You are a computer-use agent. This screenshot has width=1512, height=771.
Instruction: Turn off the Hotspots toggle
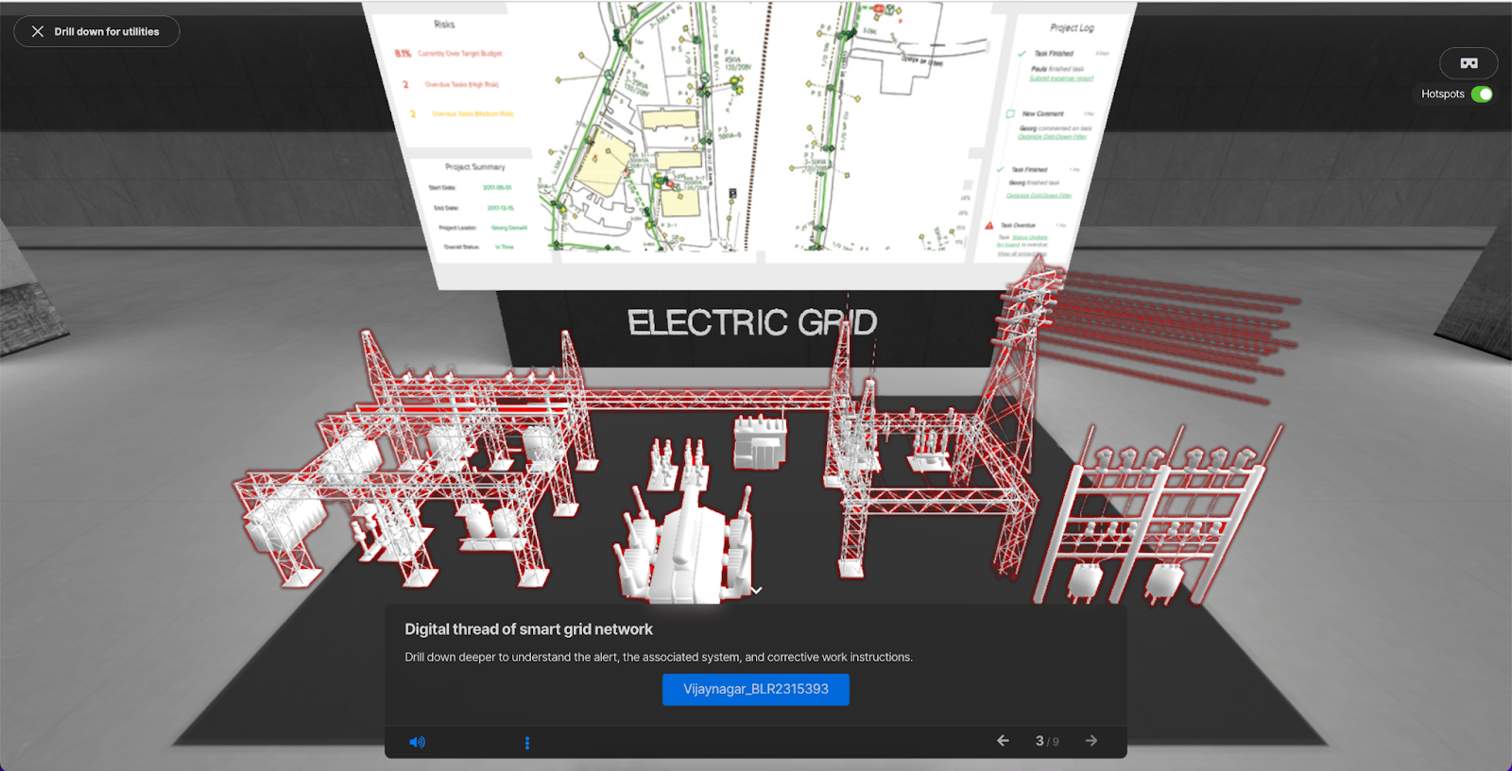coord(1481,94)
